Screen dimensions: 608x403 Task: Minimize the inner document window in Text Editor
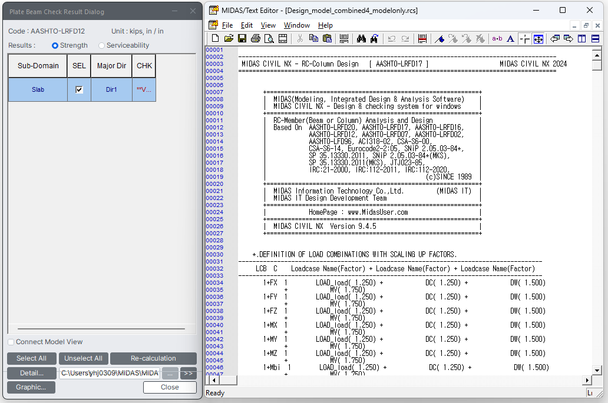point(574,25)
